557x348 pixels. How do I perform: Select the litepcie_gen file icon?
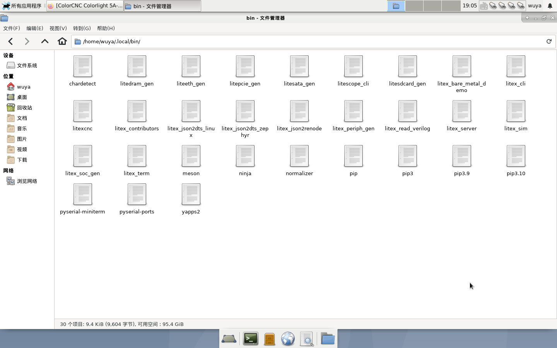pyautogui.click(x=245, y=66)
